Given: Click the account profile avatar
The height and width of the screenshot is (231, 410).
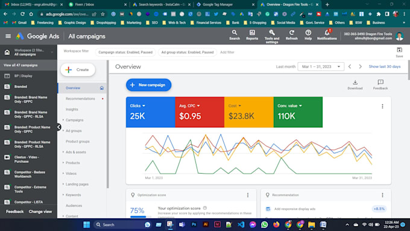Looking at the screenshot, I should 399,36.
